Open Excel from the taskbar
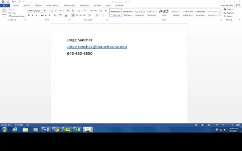The height and width of the screenshot is (151, 242). (77, 130)
